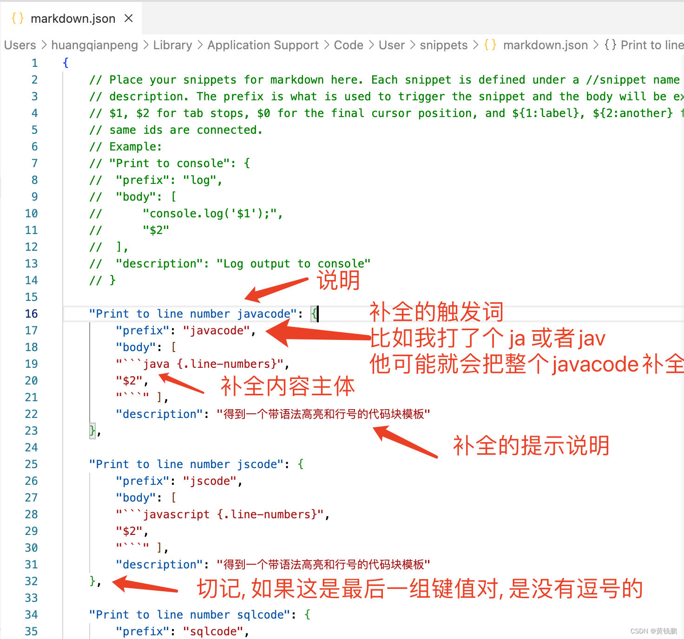This screenshot has height=639, width=684.
Task: Open the Application Support breadcrumb segment
Action: click(x=263, y=45)
